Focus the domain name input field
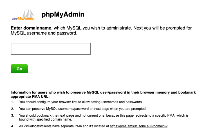 (51, 49)
